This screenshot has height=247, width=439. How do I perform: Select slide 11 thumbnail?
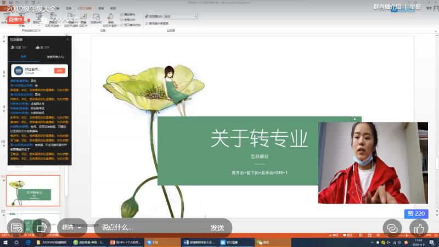coord(33,190)
